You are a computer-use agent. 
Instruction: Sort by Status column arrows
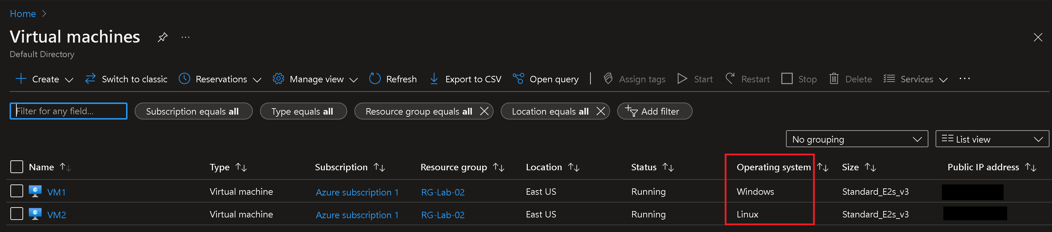[x=668, y=167]
